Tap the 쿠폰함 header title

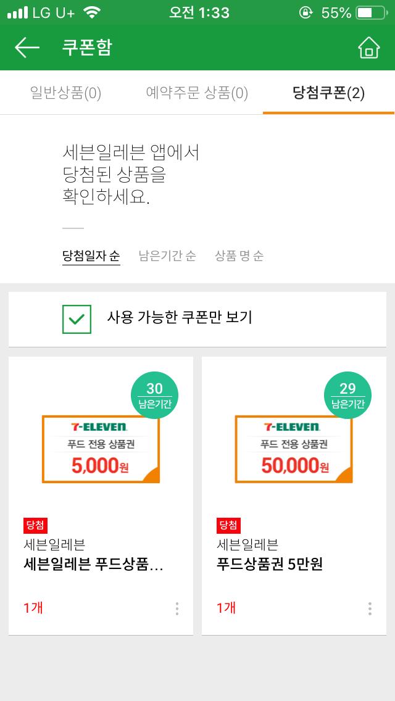(87, 48)
